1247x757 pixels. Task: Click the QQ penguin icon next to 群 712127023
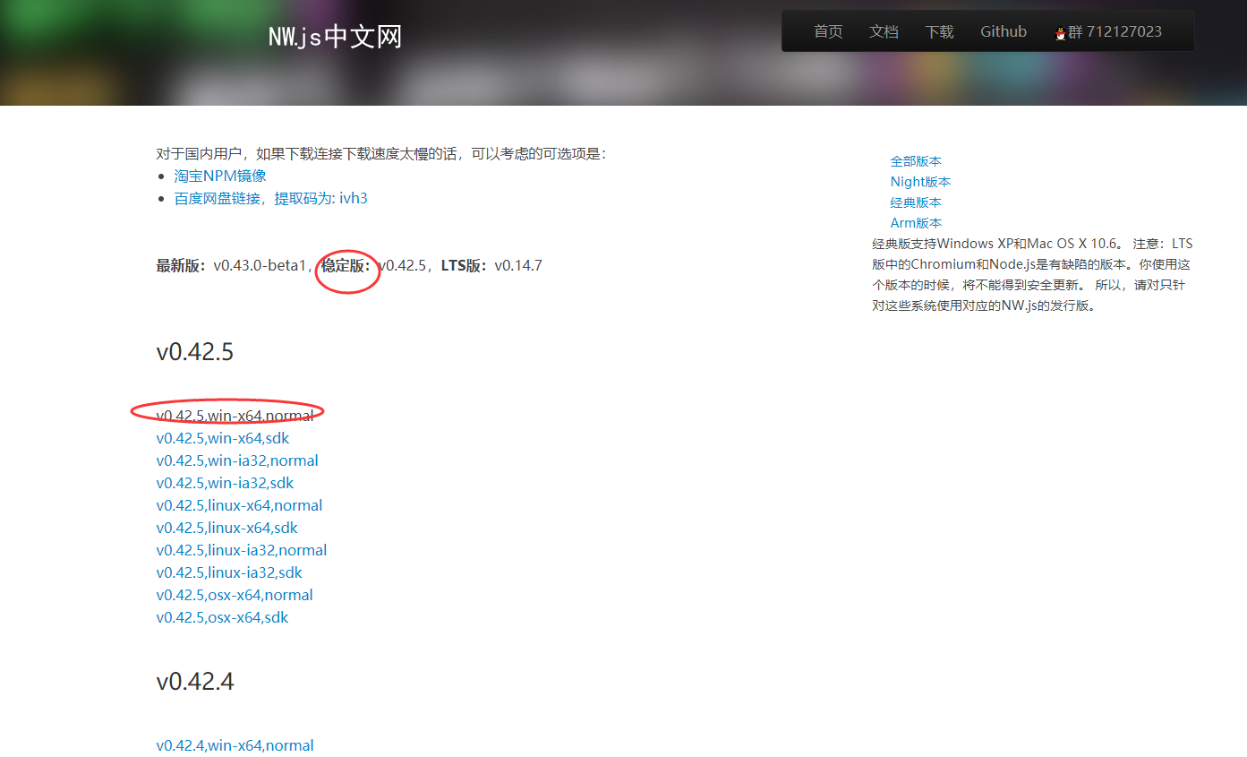point(1060,31)
